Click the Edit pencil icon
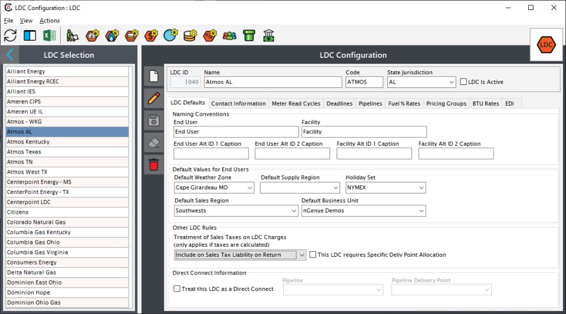The image size is (566, 314). pyautogui.click(x=154, y=99)
